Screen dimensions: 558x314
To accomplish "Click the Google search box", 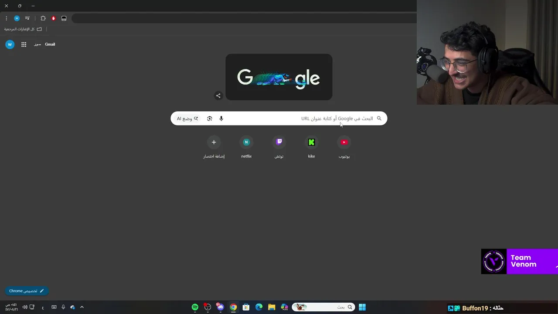I will point(279,119).
